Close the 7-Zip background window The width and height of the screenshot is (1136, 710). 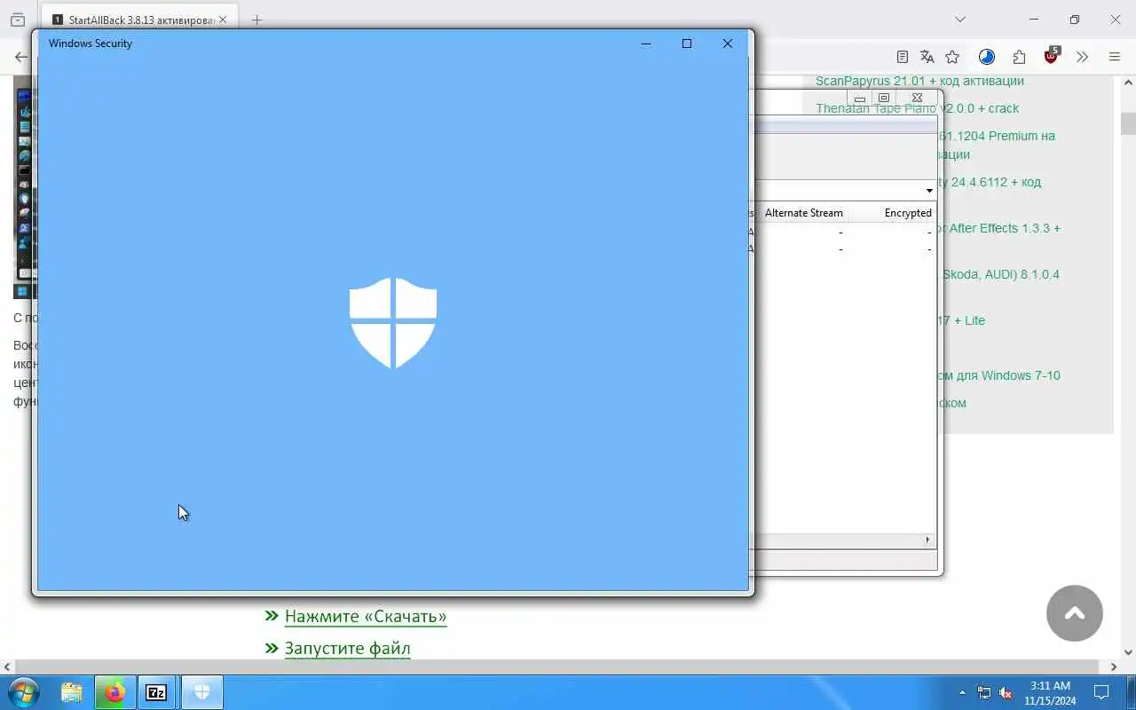pyautogui.click(x=917, y=98)
